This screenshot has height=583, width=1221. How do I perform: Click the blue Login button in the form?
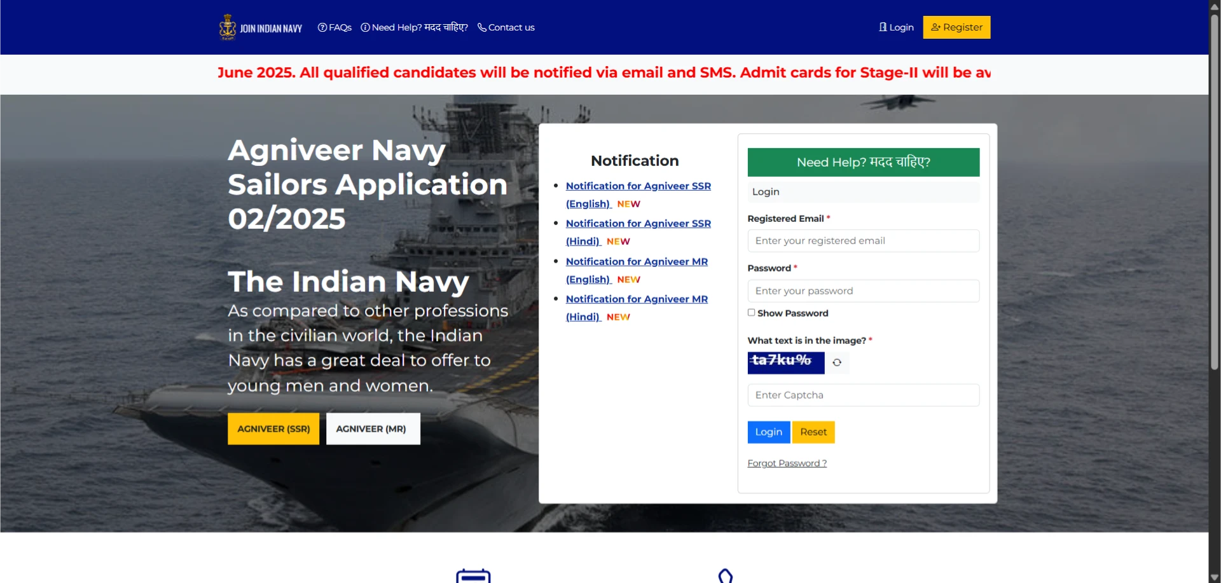[x=768, y=432]
